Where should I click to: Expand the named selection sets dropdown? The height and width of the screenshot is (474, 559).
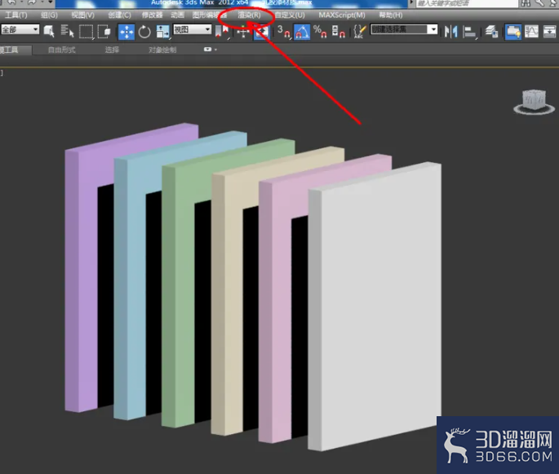(404, 29)
